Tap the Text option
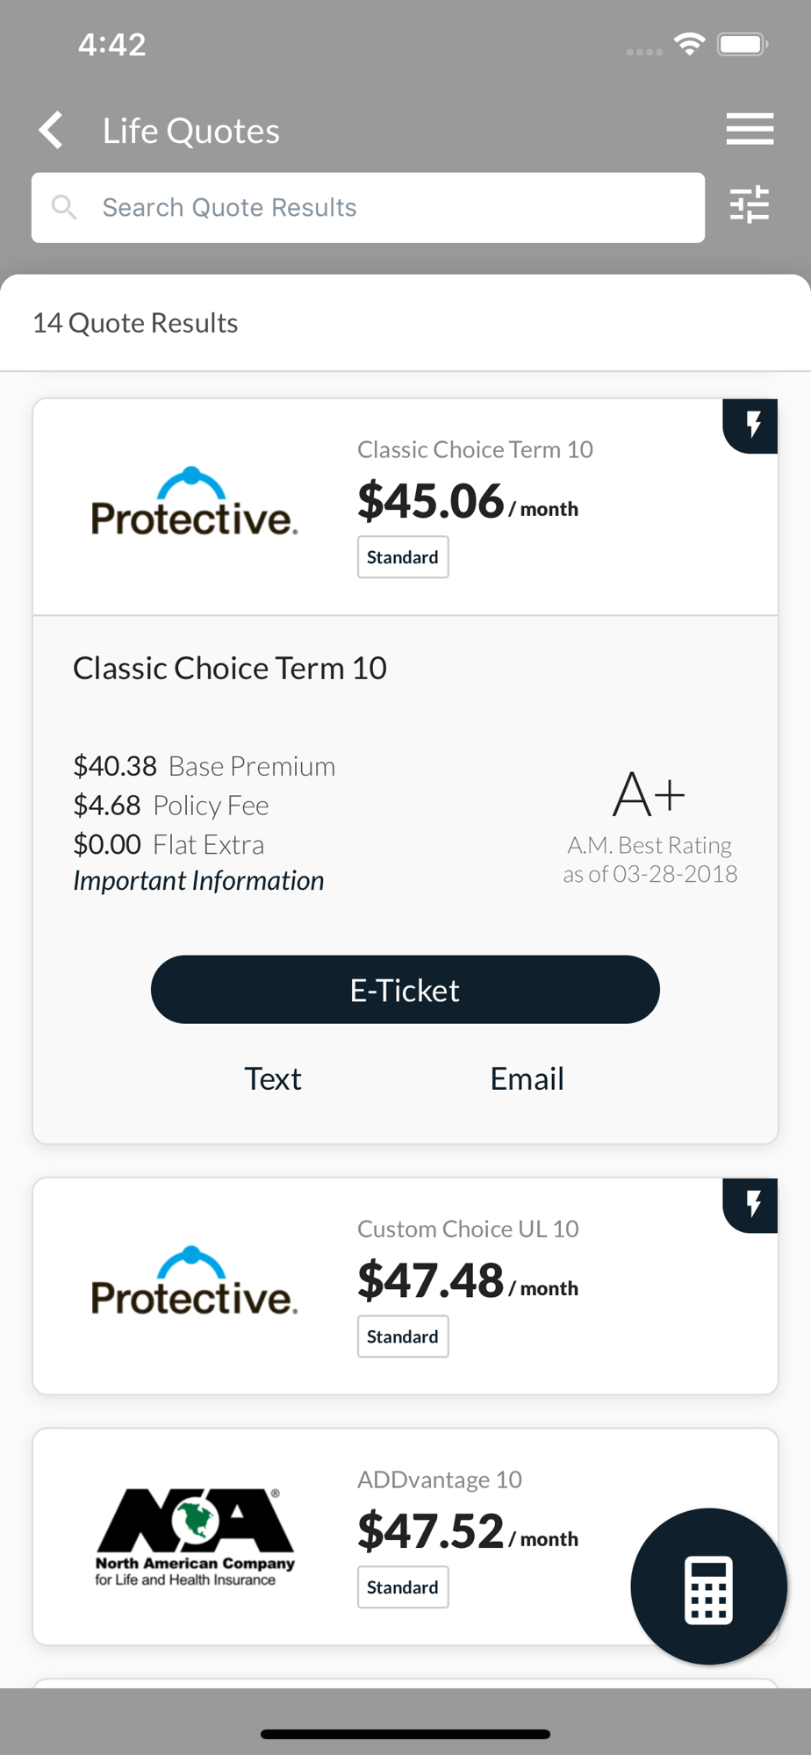The height and width of the screenshot is (1755, 811). (x=273, y=1078)
